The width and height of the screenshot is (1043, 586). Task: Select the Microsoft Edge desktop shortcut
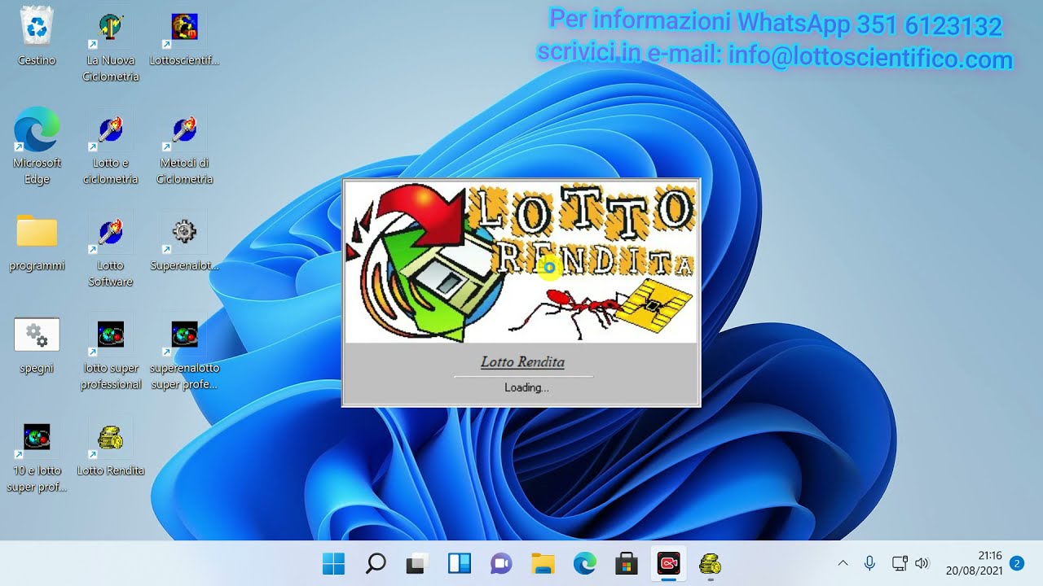(x=37, y=146)
